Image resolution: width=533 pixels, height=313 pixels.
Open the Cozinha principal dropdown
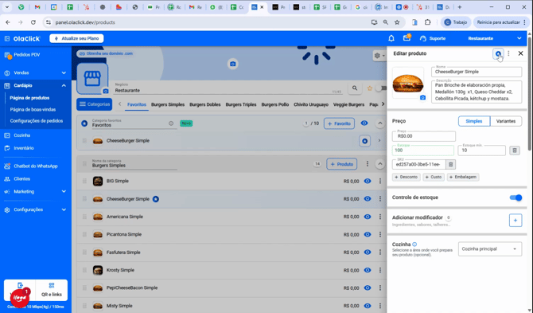[490, 249]
